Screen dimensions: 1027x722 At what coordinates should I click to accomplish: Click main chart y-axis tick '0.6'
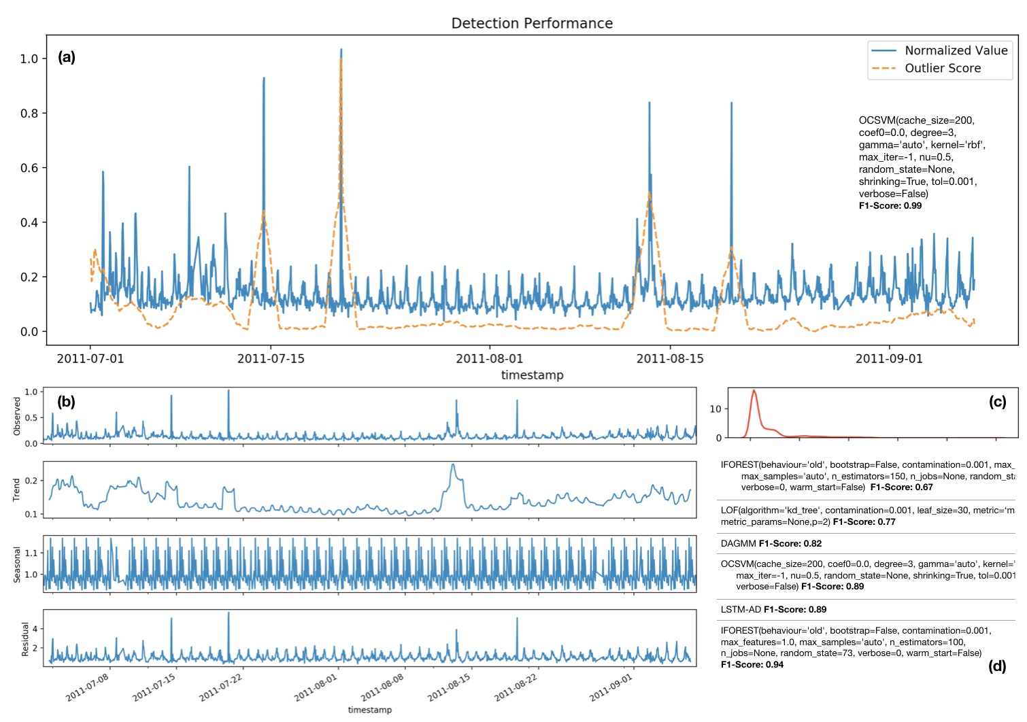point(29,168)
